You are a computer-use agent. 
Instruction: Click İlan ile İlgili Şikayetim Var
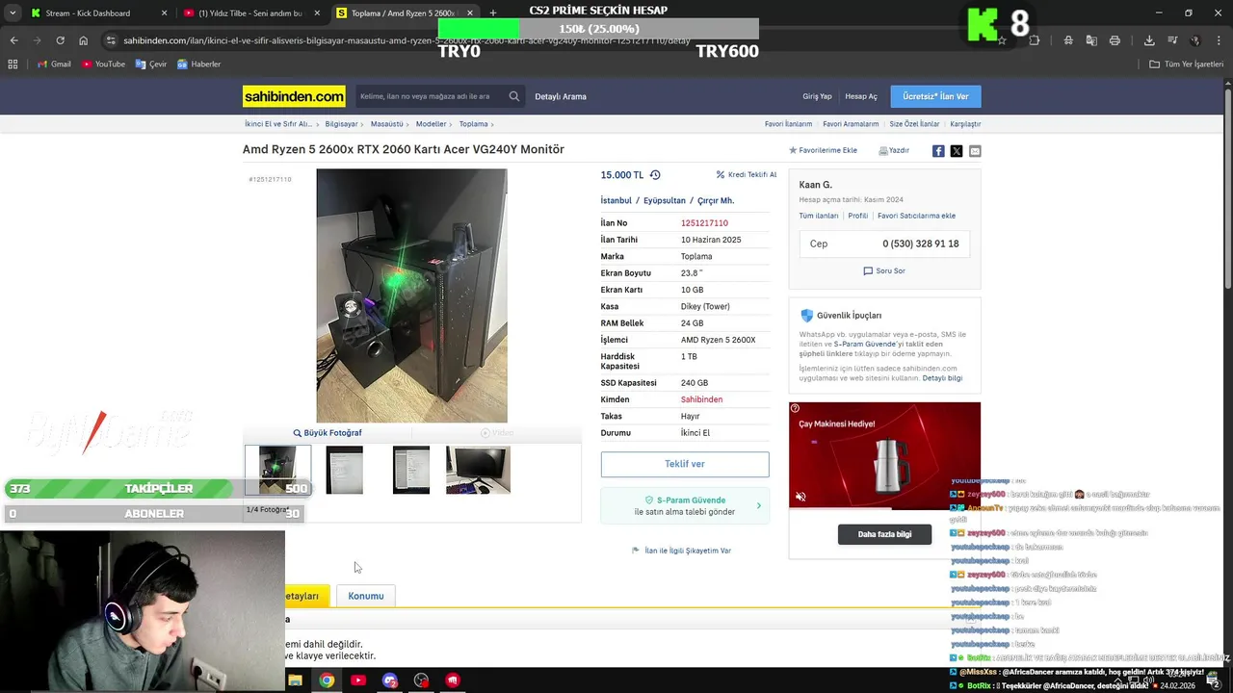682,551
